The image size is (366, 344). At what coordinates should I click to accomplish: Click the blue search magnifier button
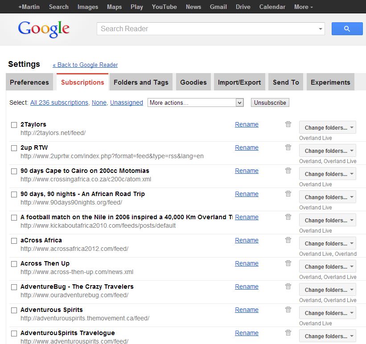[x=347, y=29]
